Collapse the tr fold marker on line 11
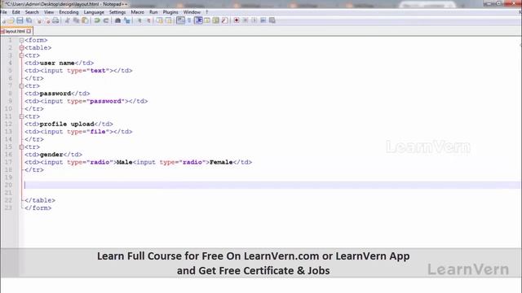This screenshot has height=293, width=522. pyautogui.click(x=22, y=116)
